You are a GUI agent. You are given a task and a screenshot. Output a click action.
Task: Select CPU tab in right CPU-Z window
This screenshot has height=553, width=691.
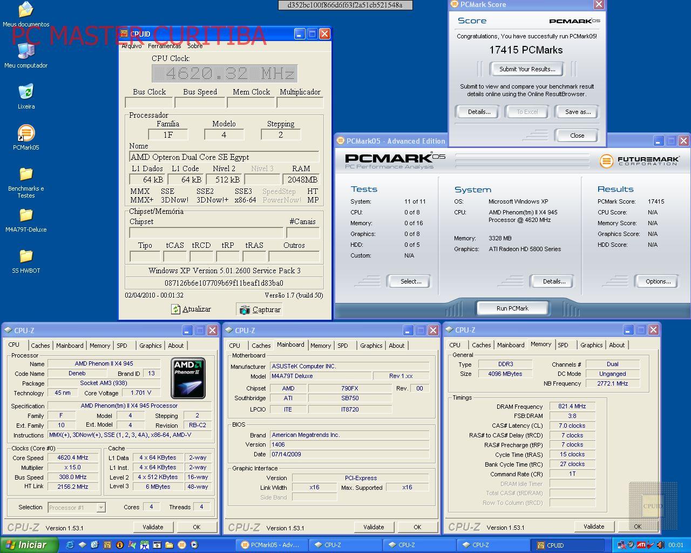coord(455,345)
